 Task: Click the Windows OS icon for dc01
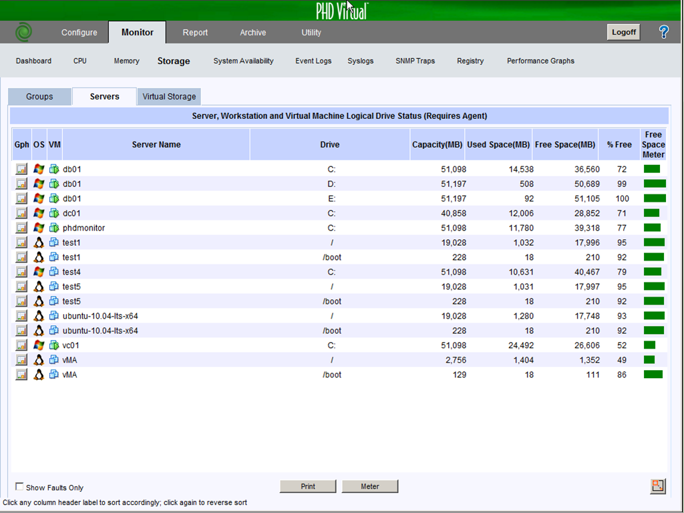pos(39,214)
